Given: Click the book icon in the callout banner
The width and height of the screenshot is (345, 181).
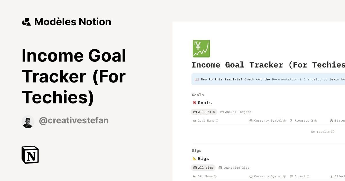Looking at the screenshot, I should [x=196, y=79].
